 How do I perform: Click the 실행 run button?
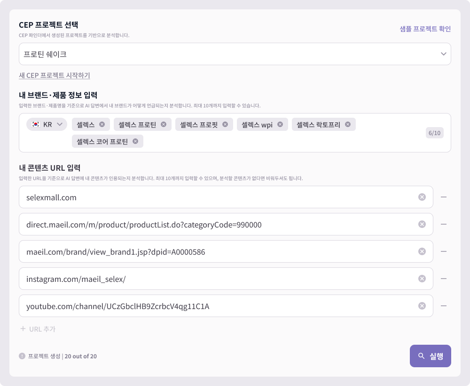coord(431,356)
